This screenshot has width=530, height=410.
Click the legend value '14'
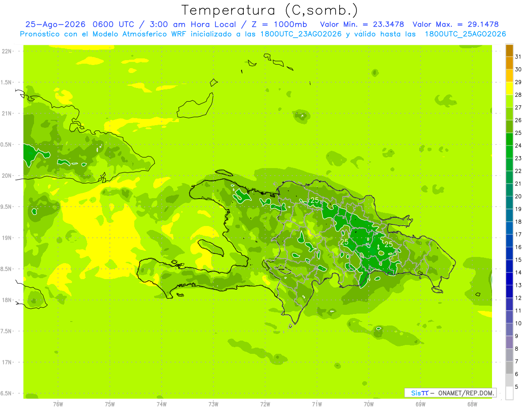pyautogui.click(x=518, y=272)
